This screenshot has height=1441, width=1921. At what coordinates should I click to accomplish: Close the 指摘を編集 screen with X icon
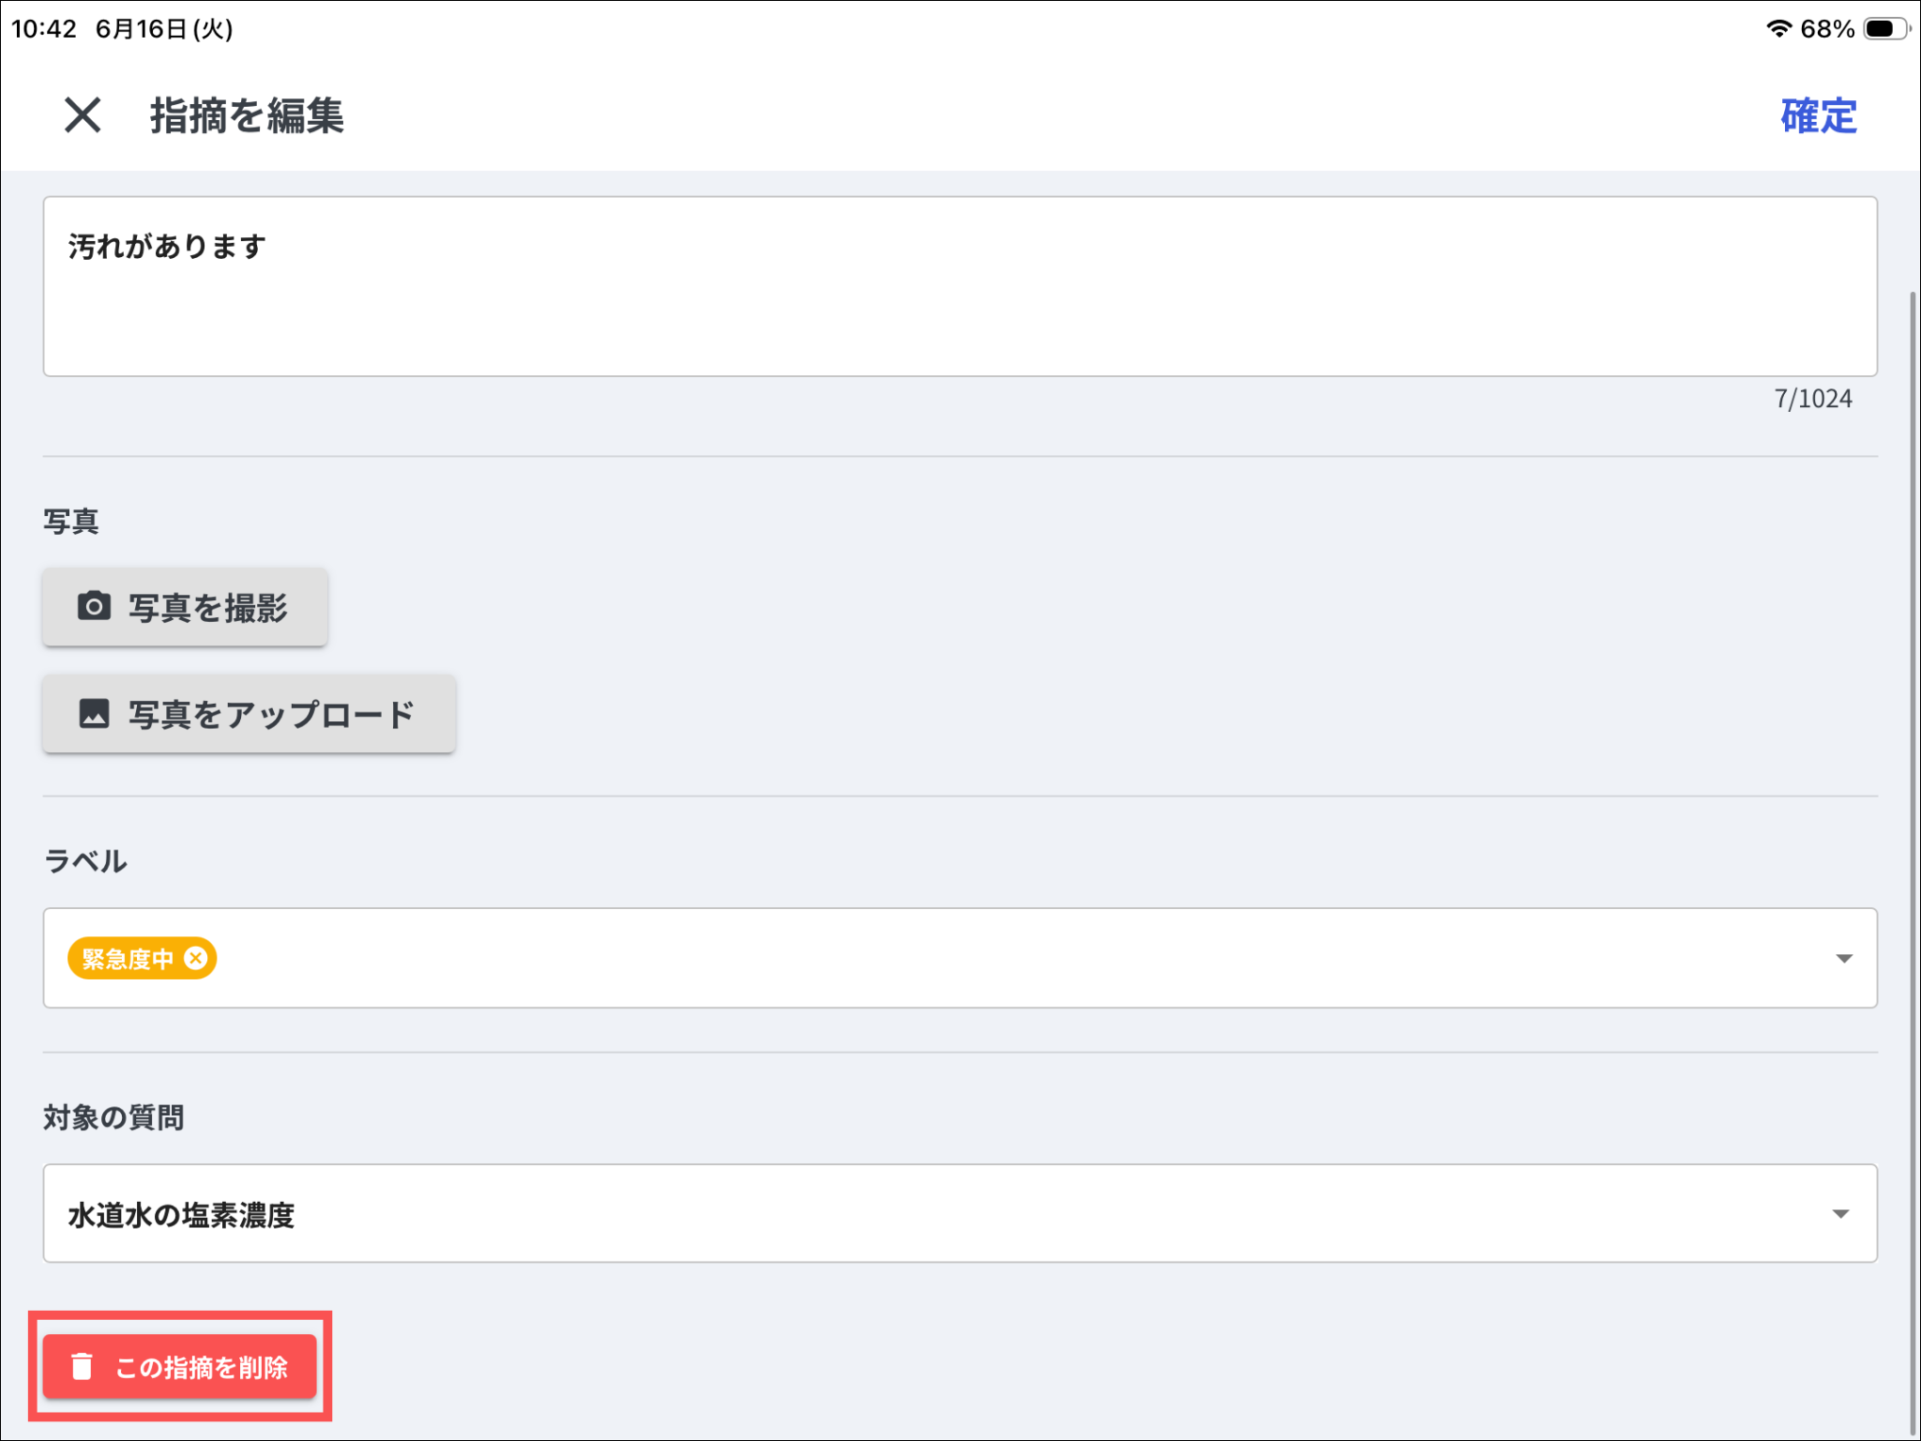click(x=83, y=115)
